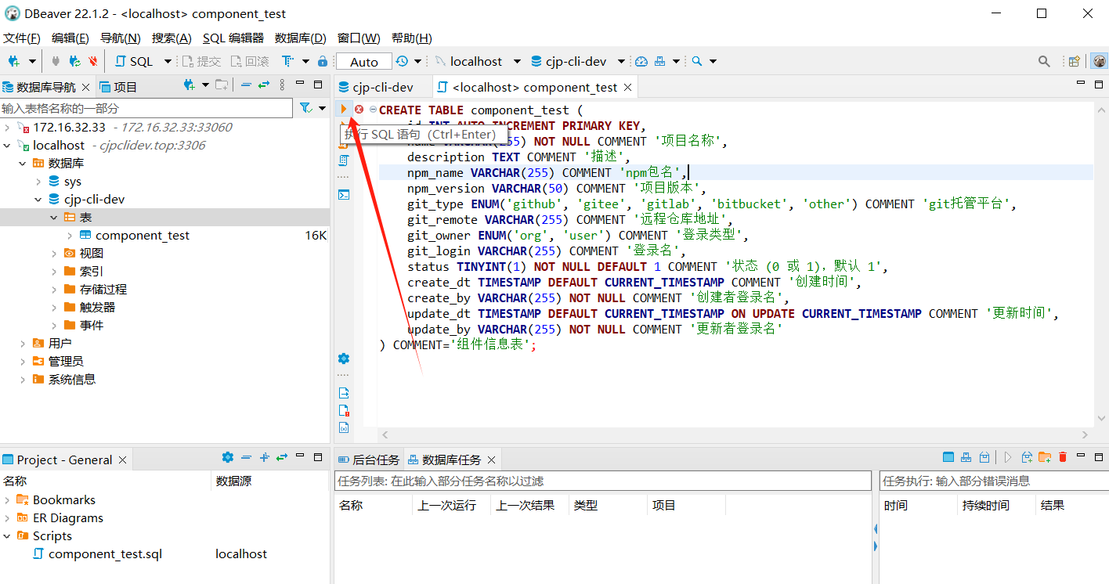Toggle link-with-editor arrows in Project - General panel
1109x584 pixels.
click(282, 457)
